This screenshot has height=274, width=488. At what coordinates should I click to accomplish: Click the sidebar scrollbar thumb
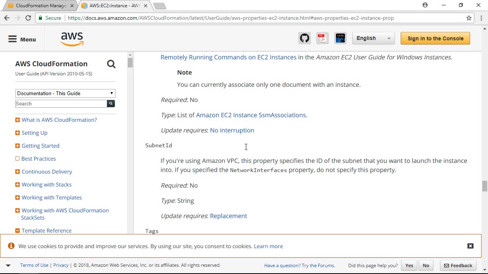pyautogui.click(x=130, y=62)
